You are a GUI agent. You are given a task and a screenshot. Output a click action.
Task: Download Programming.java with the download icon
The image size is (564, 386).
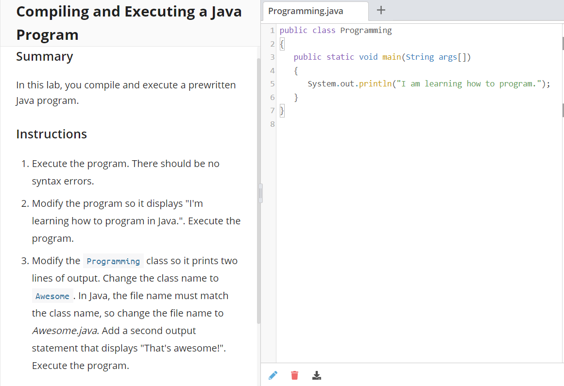coord(316,375)
